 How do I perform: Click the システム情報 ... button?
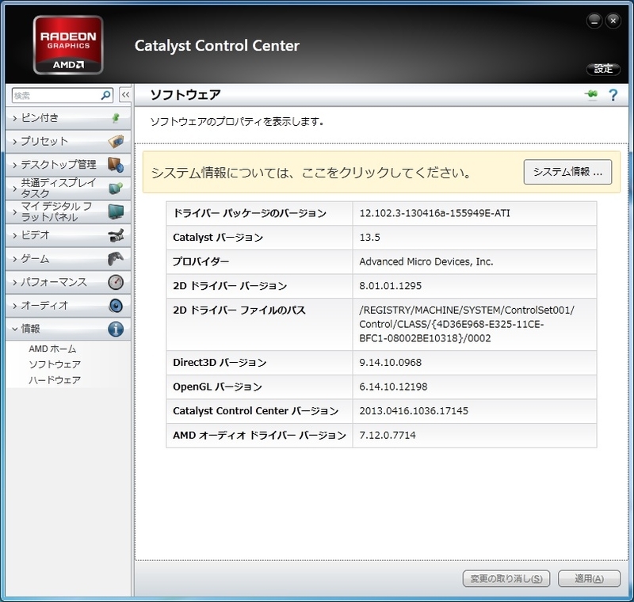567,172
